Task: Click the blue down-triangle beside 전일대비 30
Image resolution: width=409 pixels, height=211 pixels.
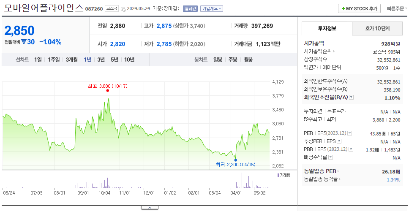Action: (x=24, y=42)
